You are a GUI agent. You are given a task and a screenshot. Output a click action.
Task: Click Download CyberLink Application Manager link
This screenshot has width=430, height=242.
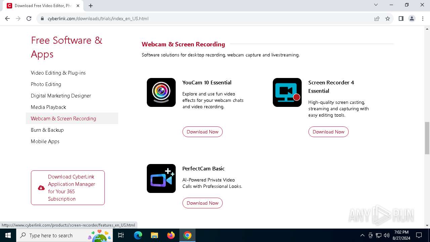point(68,188)
